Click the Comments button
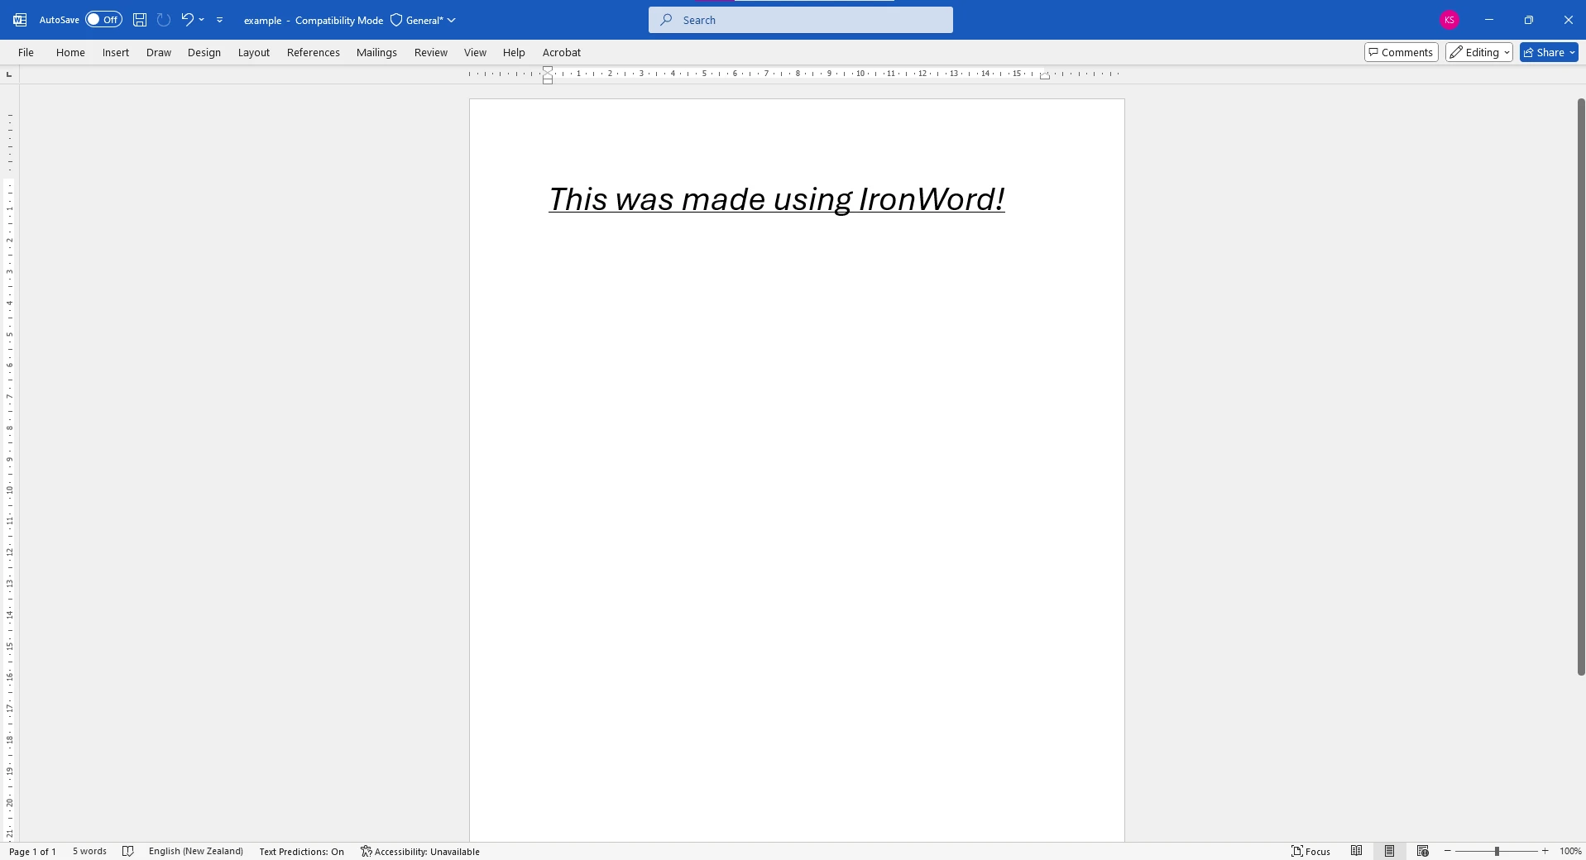 (x=1401, y=52)
